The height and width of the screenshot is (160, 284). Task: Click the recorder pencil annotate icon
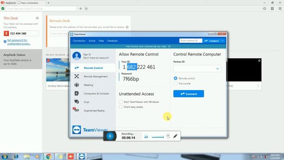pyautogui.click(x=175, y=136)
